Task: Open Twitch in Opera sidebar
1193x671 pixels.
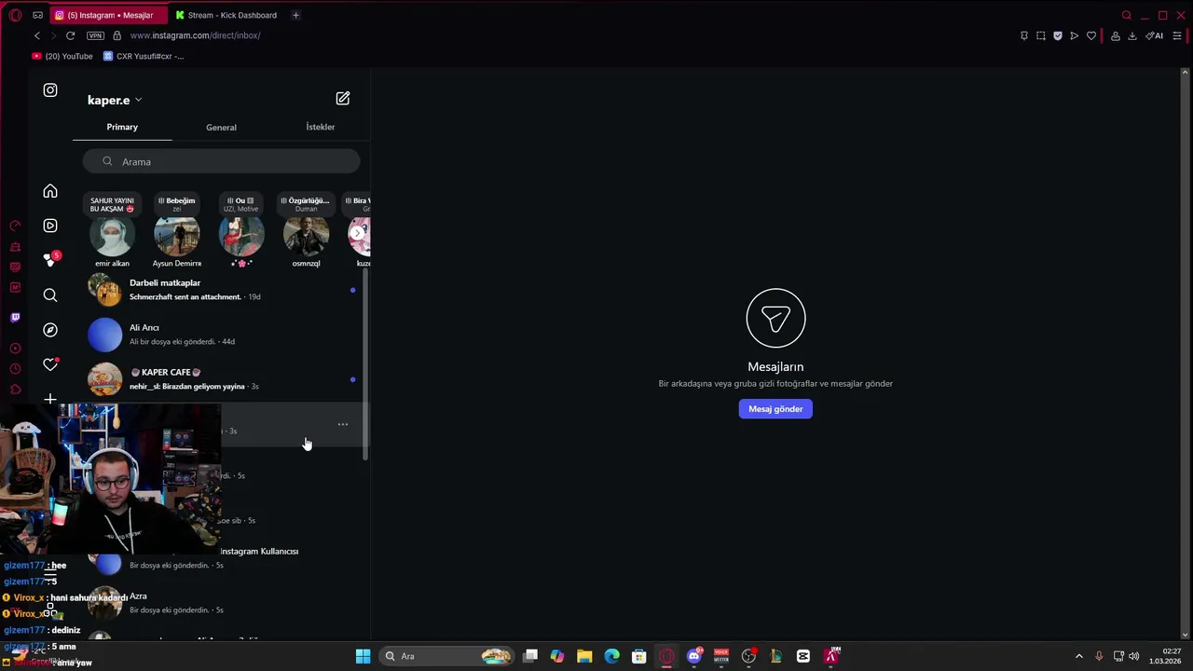Action: tap(15, 318)
